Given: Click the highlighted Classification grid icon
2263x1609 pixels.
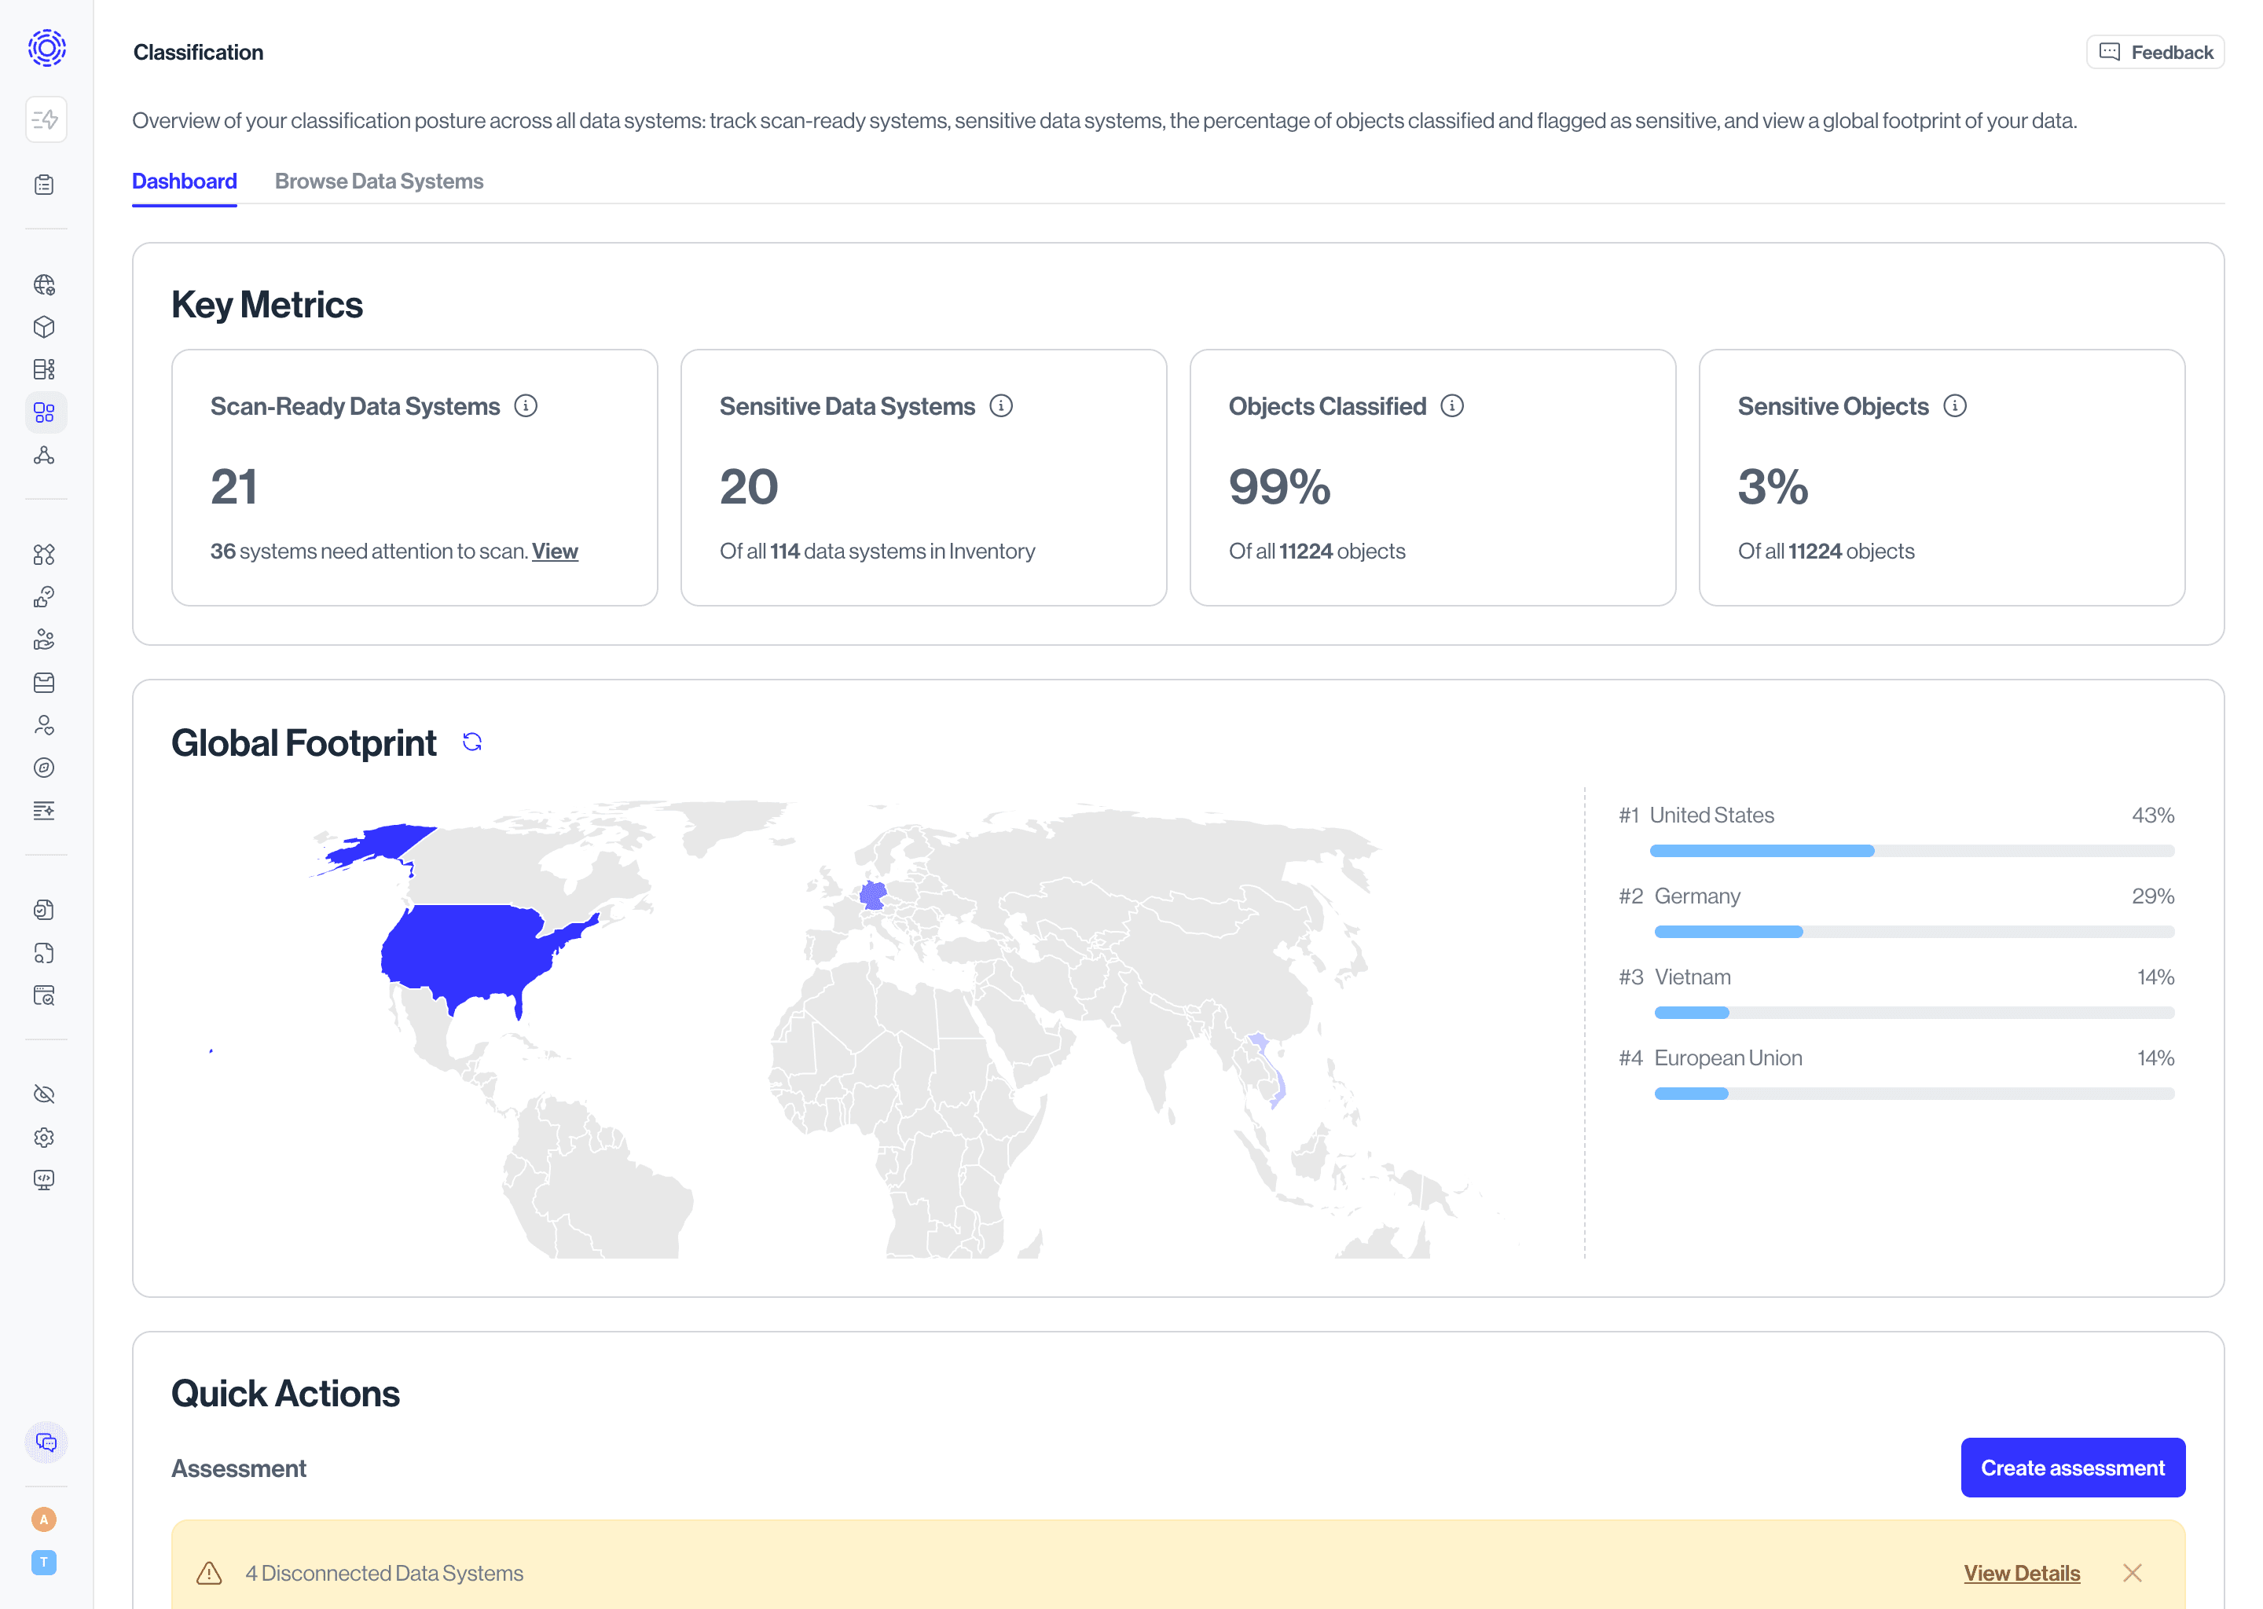Looking at the screenshot, I should coord(45,412).
